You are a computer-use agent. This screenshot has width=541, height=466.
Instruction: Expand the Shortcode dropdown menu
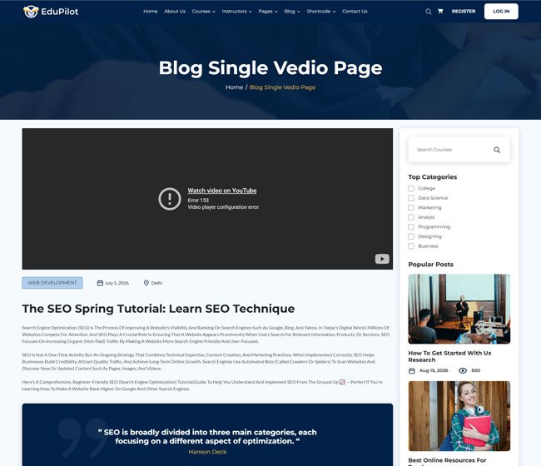(x=321, y=12)
